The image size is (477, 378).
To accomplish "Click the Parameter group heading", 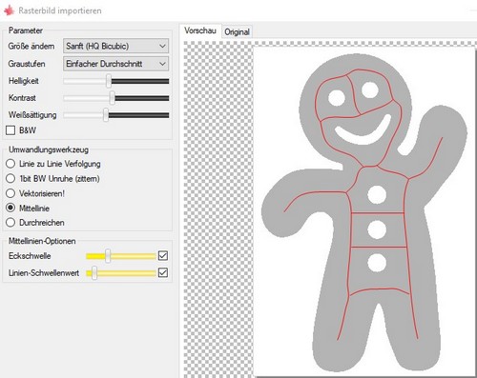I will click(26, 30).
